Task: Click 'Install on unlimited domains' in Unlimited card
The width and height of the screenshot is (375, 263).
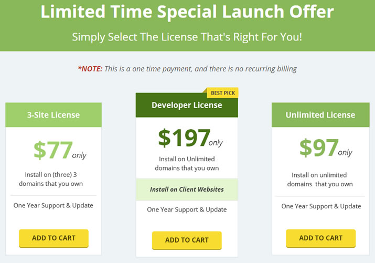Action: click(x=320, y=180)
